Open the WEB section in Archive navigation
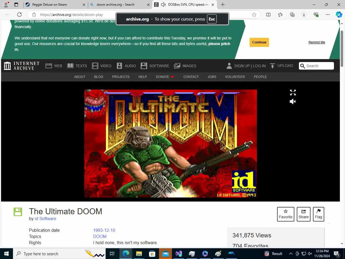Image resolution: width=345 pixels, height=259 pixels. (x=54, y=66)
